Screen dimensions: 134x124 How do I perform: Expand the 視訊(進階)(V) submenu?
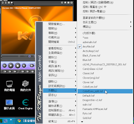pyautogui.click(x=60, y=71)
